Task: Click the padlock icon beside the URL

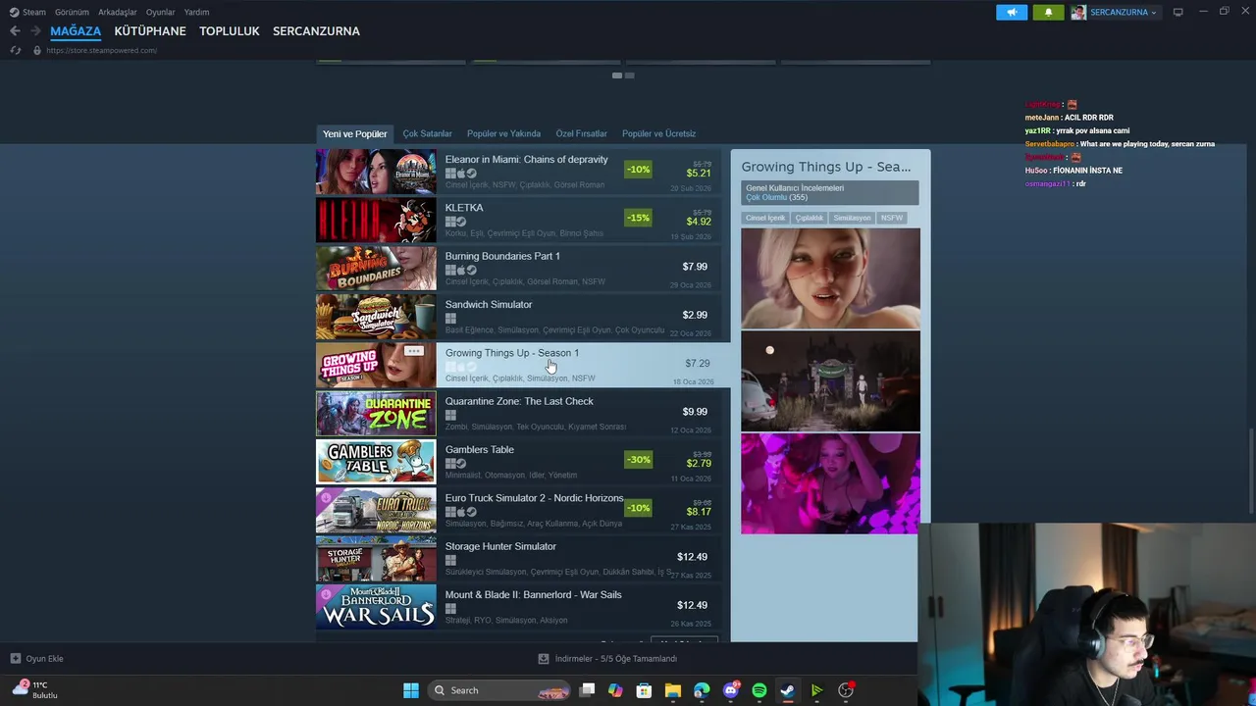Action: point(37,50)
